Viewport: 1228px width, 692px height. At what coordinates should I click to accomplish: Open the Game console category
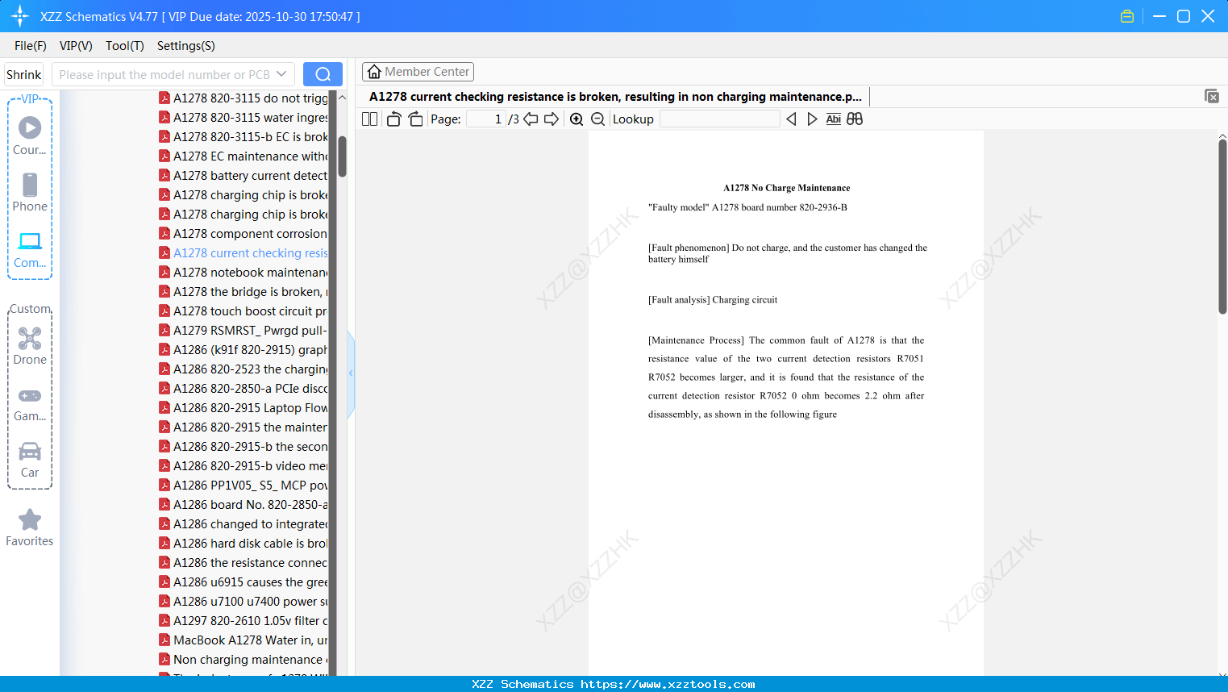coord(30,403)
